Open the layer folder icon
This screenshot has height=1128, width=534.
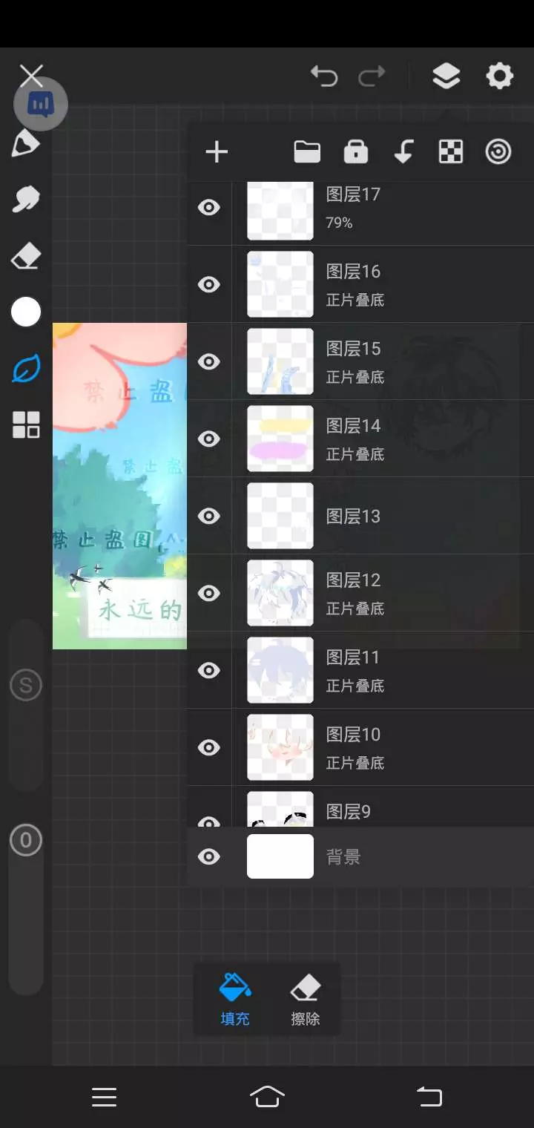click(x=307, y=152)
